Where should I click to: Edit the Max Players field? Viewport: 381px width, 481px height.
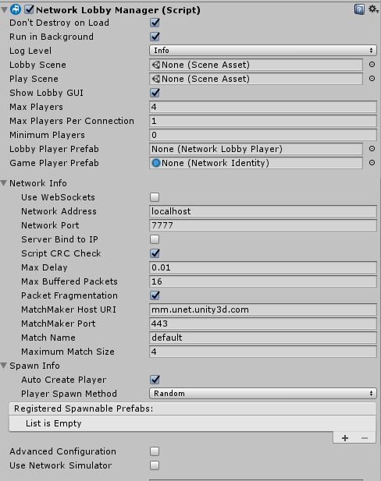point(263,107)
